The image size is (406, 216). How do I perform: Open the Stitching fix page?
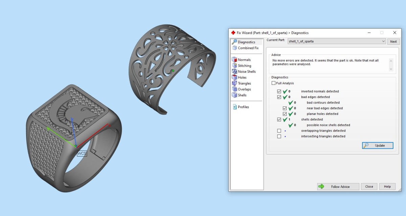click(x=244, y=66)
